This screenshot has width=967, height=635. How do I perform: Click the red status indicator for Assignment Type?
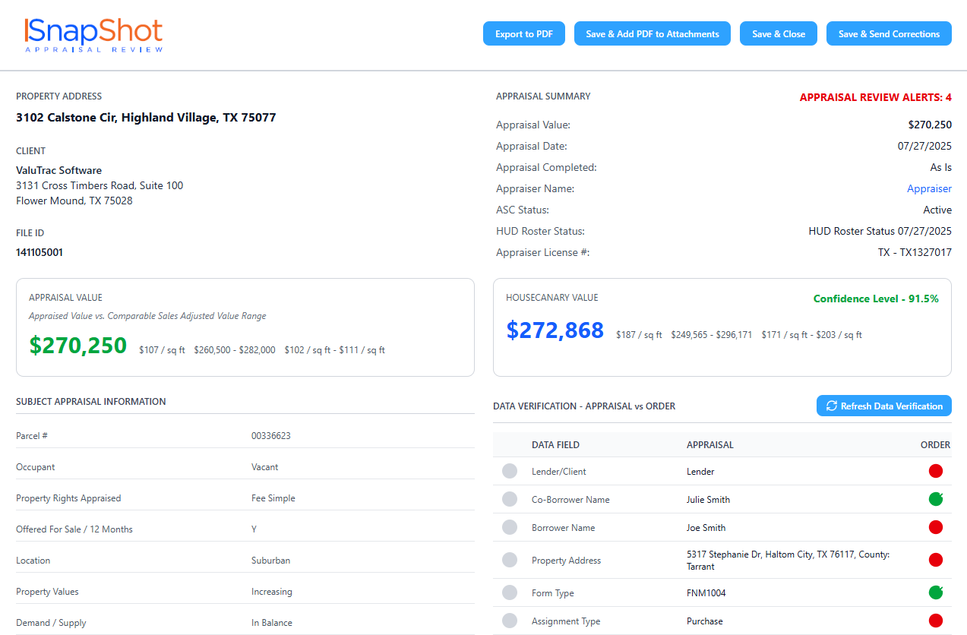(x=935, y=621)
